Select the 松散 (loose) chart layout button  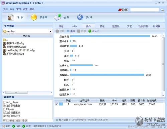[x=60, y=31]
